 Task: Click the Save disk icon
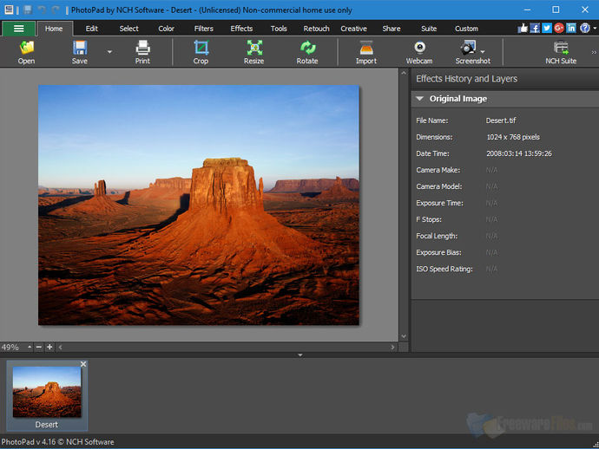pyautogui.click(x=80, y=49)
